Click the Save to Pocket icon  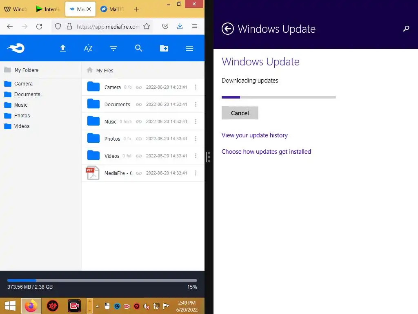coord(165,26)
